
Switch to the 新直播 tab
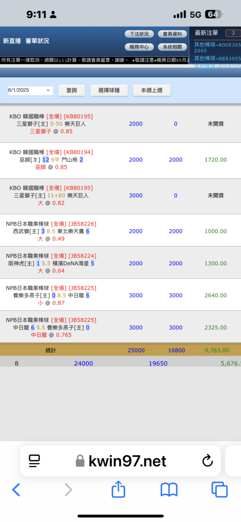pyautogui.click(x=12, y=41)
